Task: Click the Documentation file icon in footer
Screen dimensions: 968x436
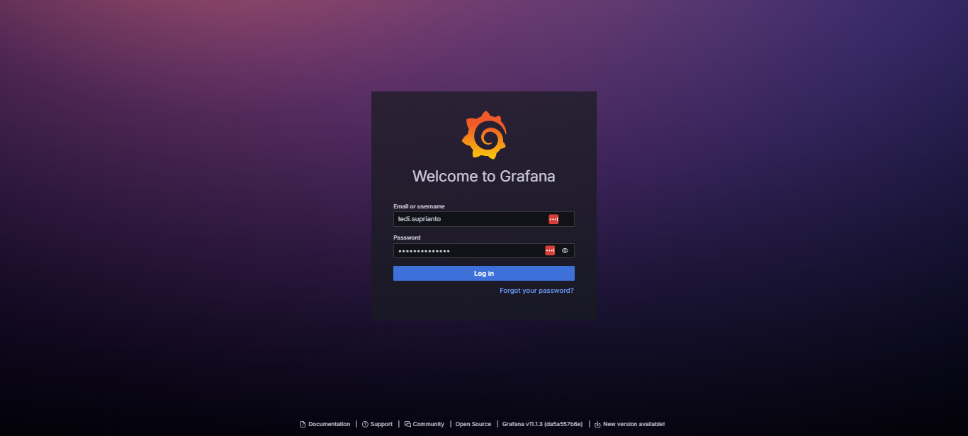Action: pyautogui.click(x=303, y=425)
